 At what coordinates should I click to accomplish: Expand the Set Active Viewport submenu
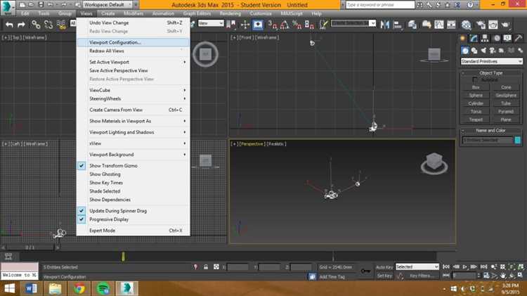[133, 62]
